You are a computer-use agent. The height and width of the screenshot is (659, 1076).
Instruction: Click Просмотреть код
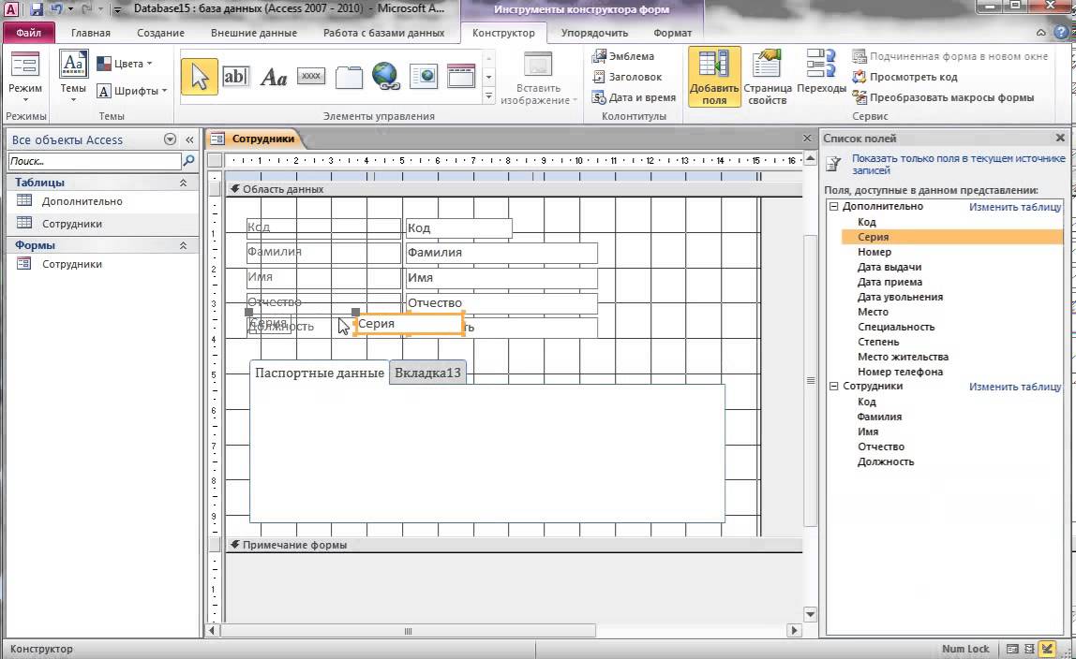click(x=905, y=77)
